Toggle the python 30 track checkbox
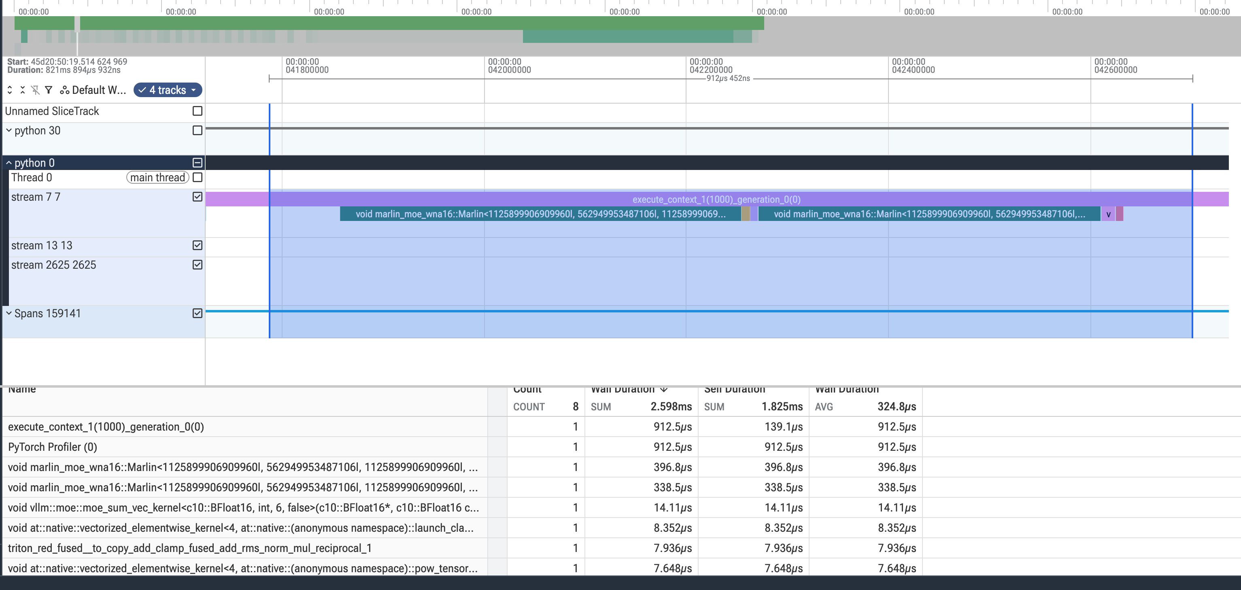This screenshot has height=590, width=1241. pos(197,131)
